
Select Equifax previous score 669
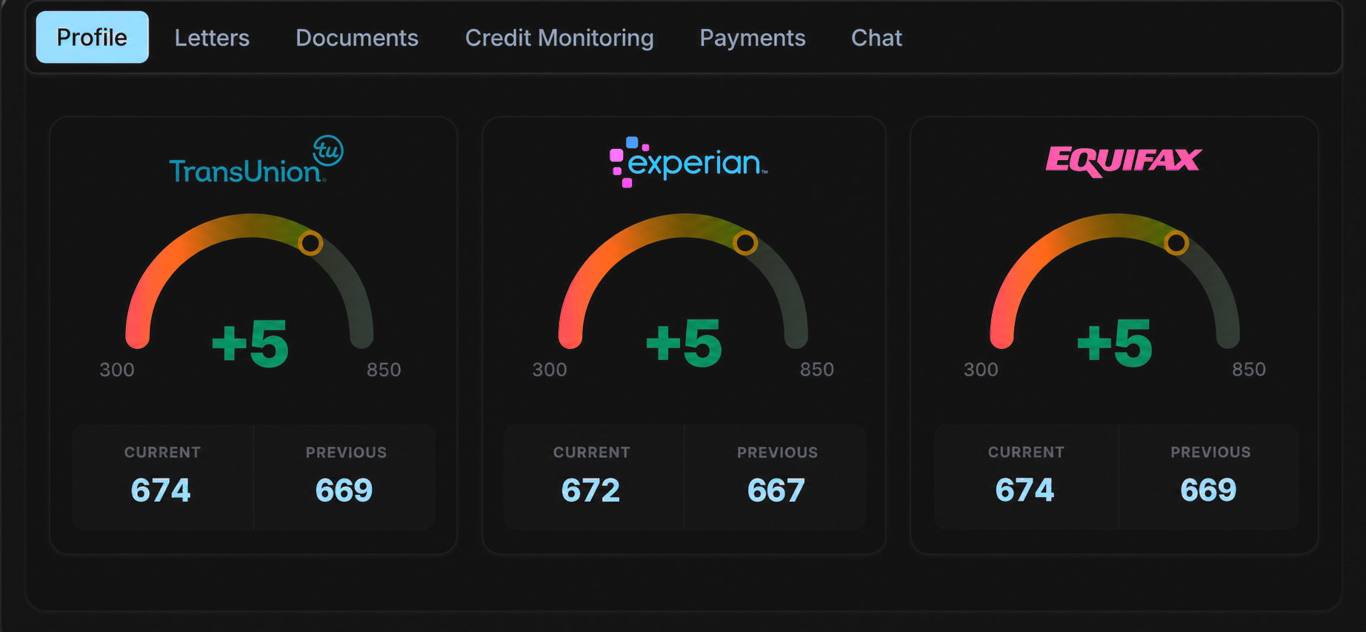click(x=1208, y=490)
